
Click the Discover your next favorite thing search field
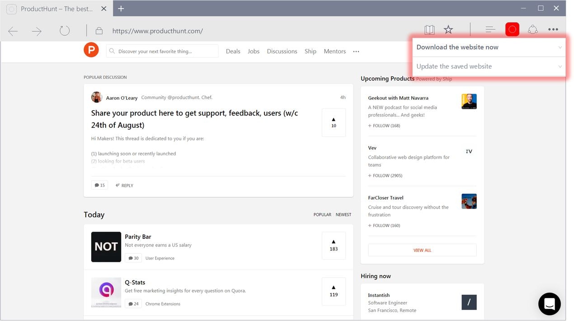pyautogui.click(x=162, y=51)
